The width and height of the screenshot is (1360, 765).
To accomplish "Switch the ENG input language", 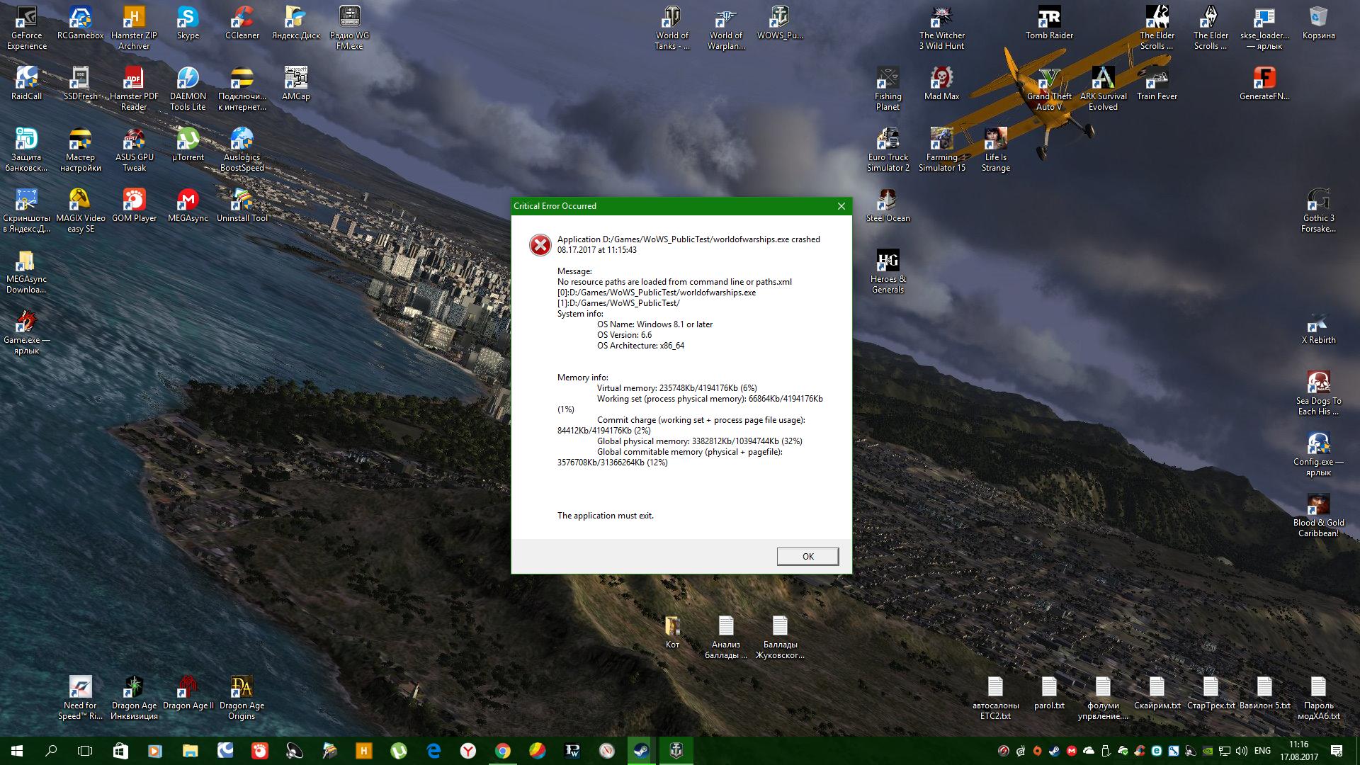I will tap(1262, 751).
